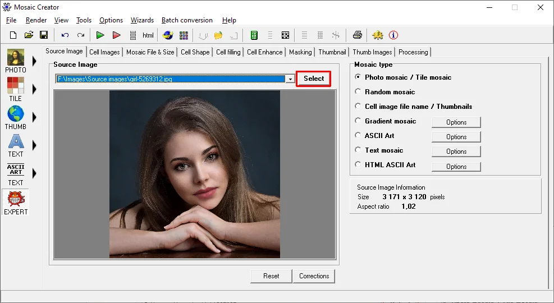Click the source image file path field
The width and height of the screenshot is (554, 303).
pyautogui.click(x=170, y=79)
